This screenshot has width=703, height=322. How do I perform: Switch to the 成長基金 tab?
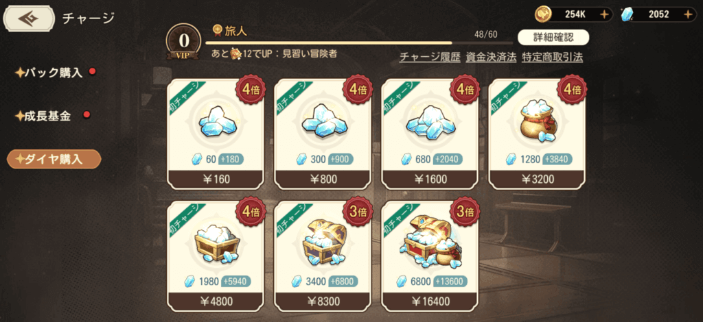[x=43, y=116]
